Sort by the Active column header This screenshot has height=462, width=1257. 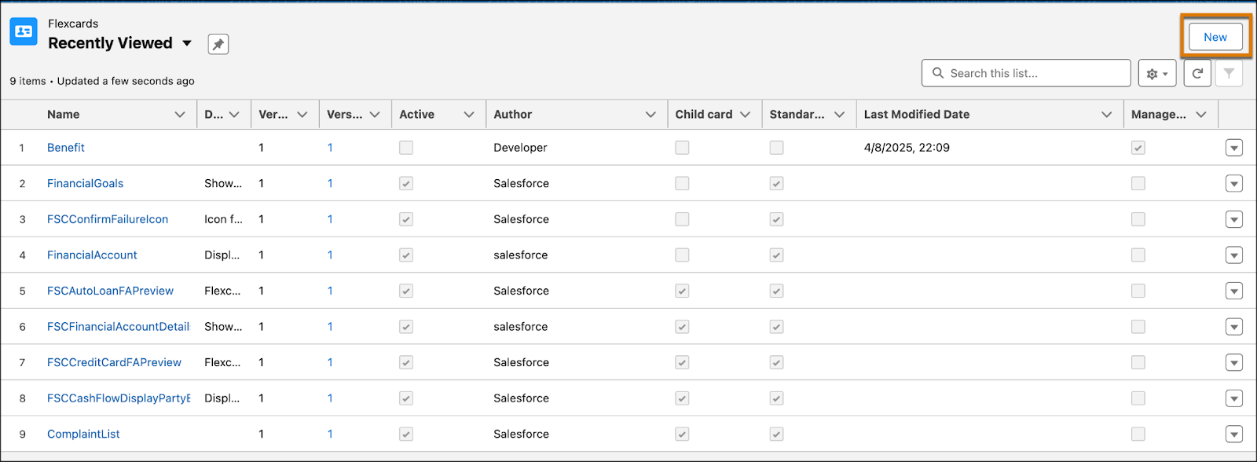pos(416,115)
